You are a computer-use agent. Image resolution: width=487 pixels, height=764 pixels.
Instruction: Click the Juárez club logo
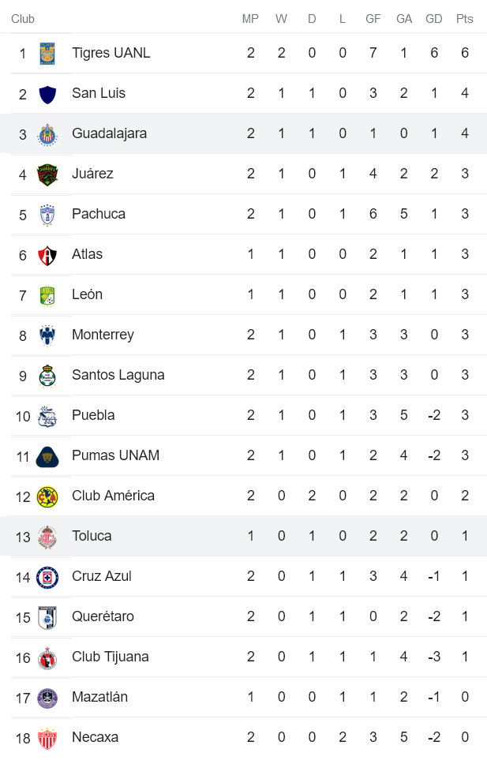[47, 174]
